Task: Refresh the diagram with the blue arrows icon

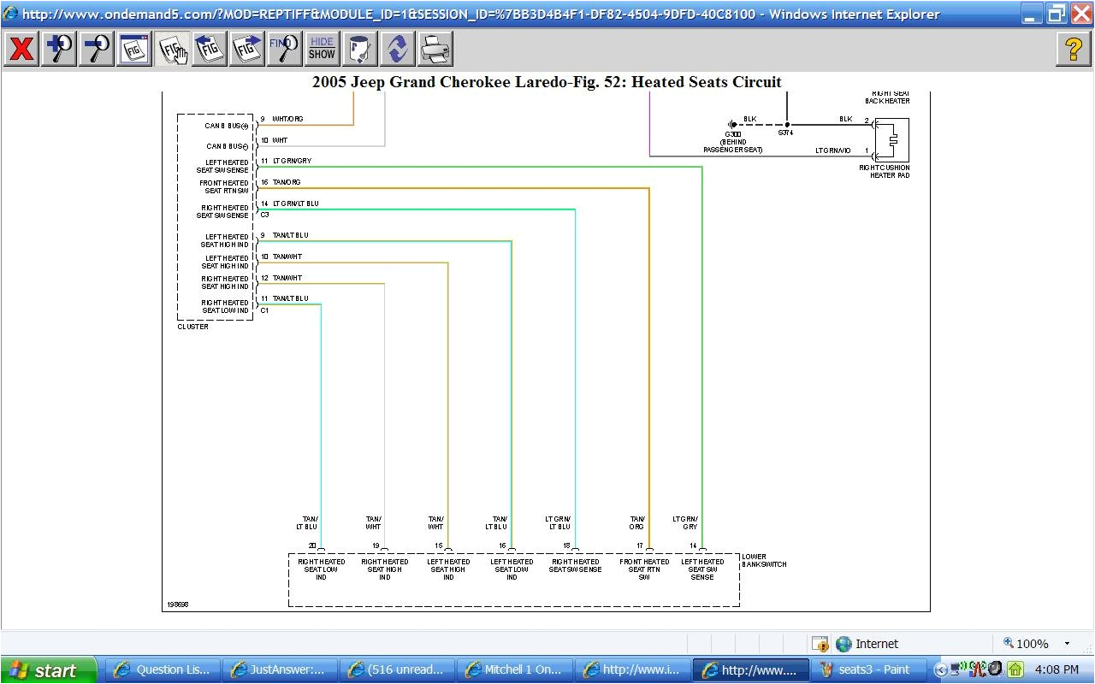Action: tap(396, 48)
